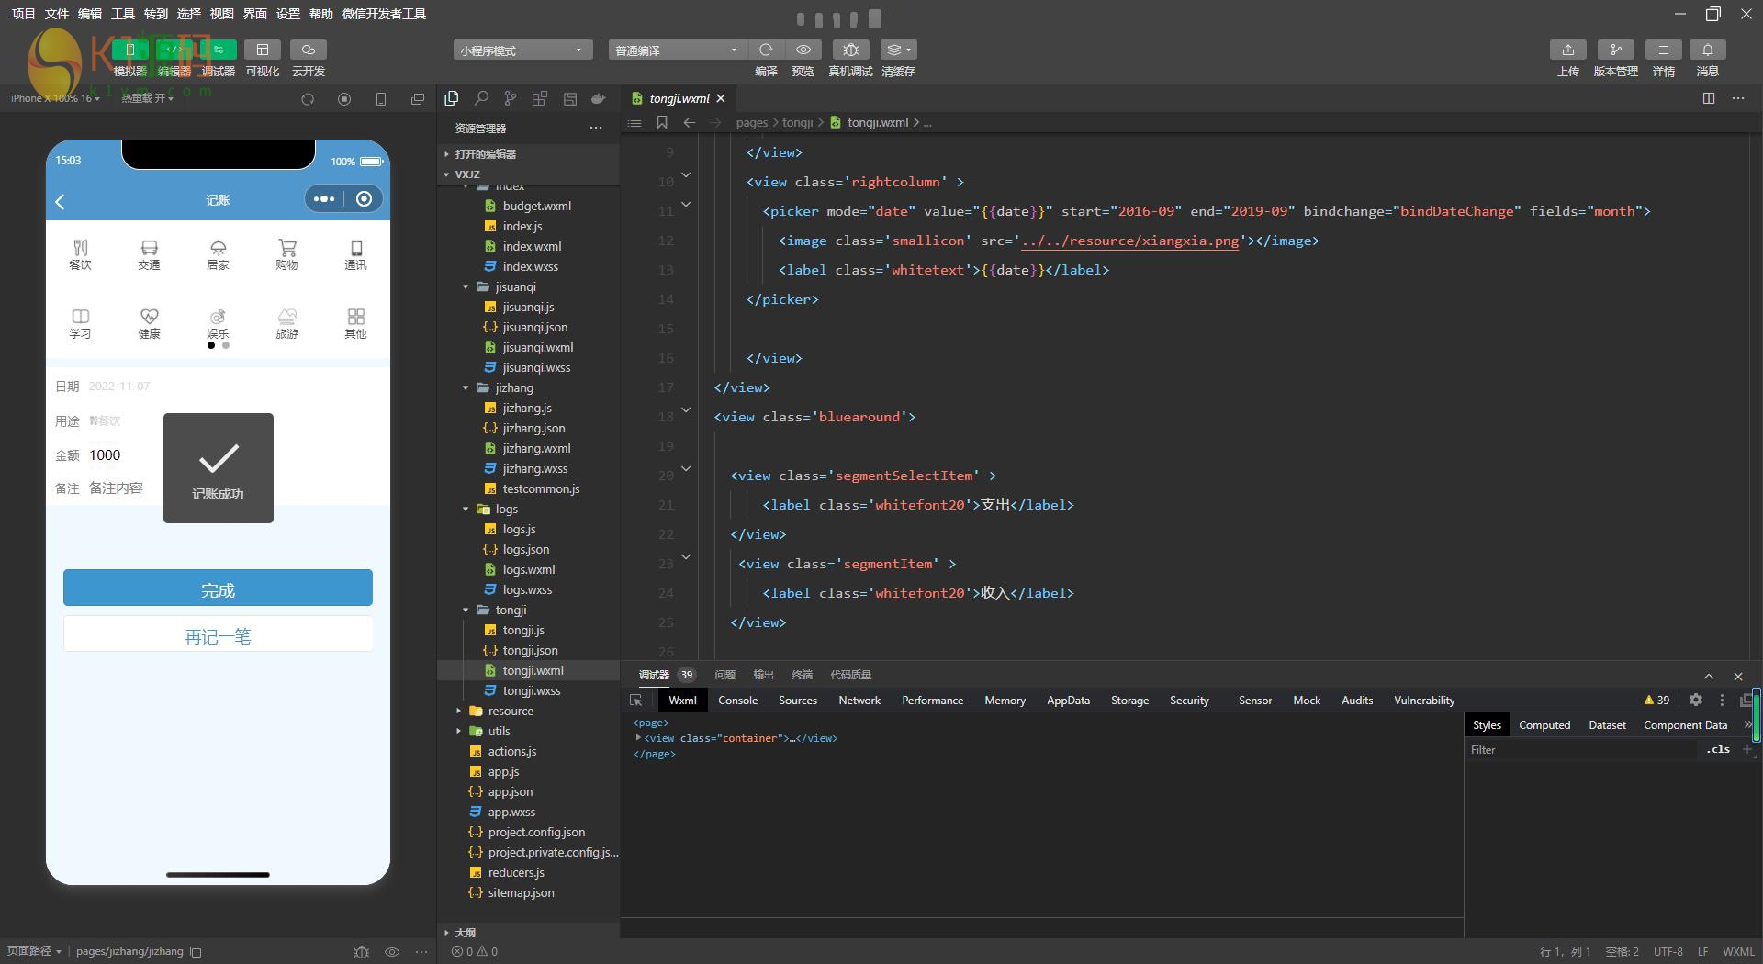Screen dimensions: 1763x964
Task: Click the 编译 compile refresh icon
Action: [x=766, y=50]
